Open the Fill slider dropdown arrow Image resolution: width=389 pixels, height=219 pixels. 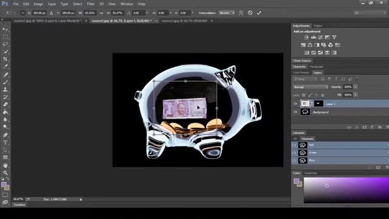tap(356, 95)
